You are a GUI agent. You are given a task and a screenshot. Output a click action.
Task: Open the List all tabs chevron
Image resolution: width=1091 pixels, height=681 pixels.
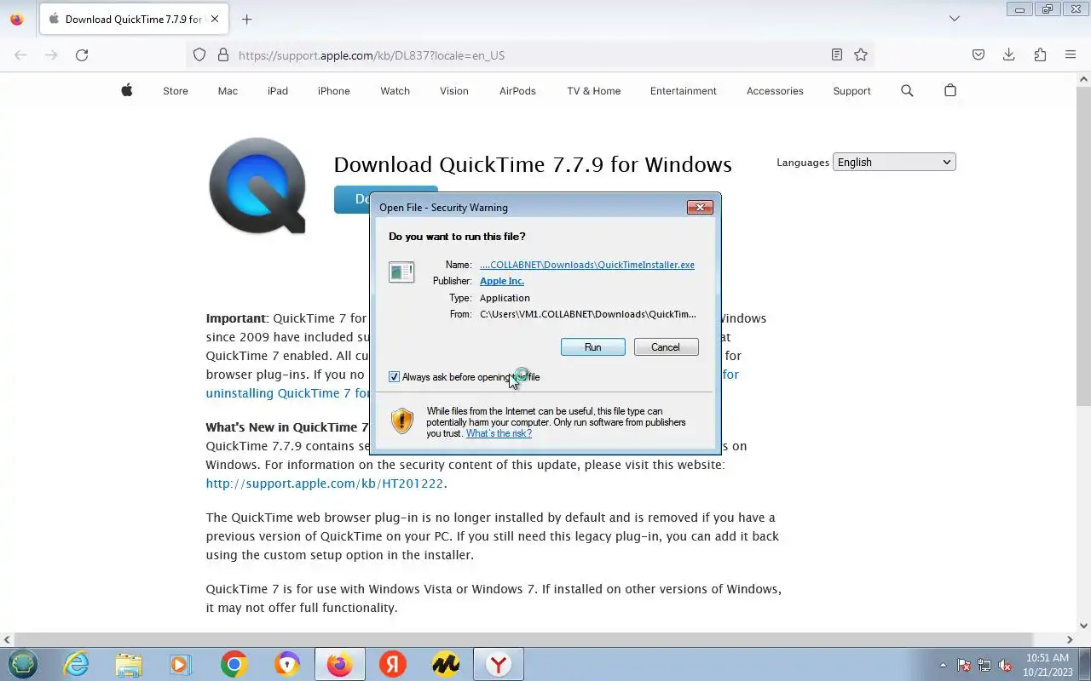955,19
